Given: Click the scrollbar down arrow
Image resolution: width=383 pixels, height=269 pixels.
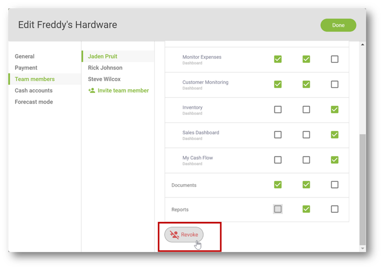Looking at the screenshot, I should pyautogui.click(x=362, y=248).
